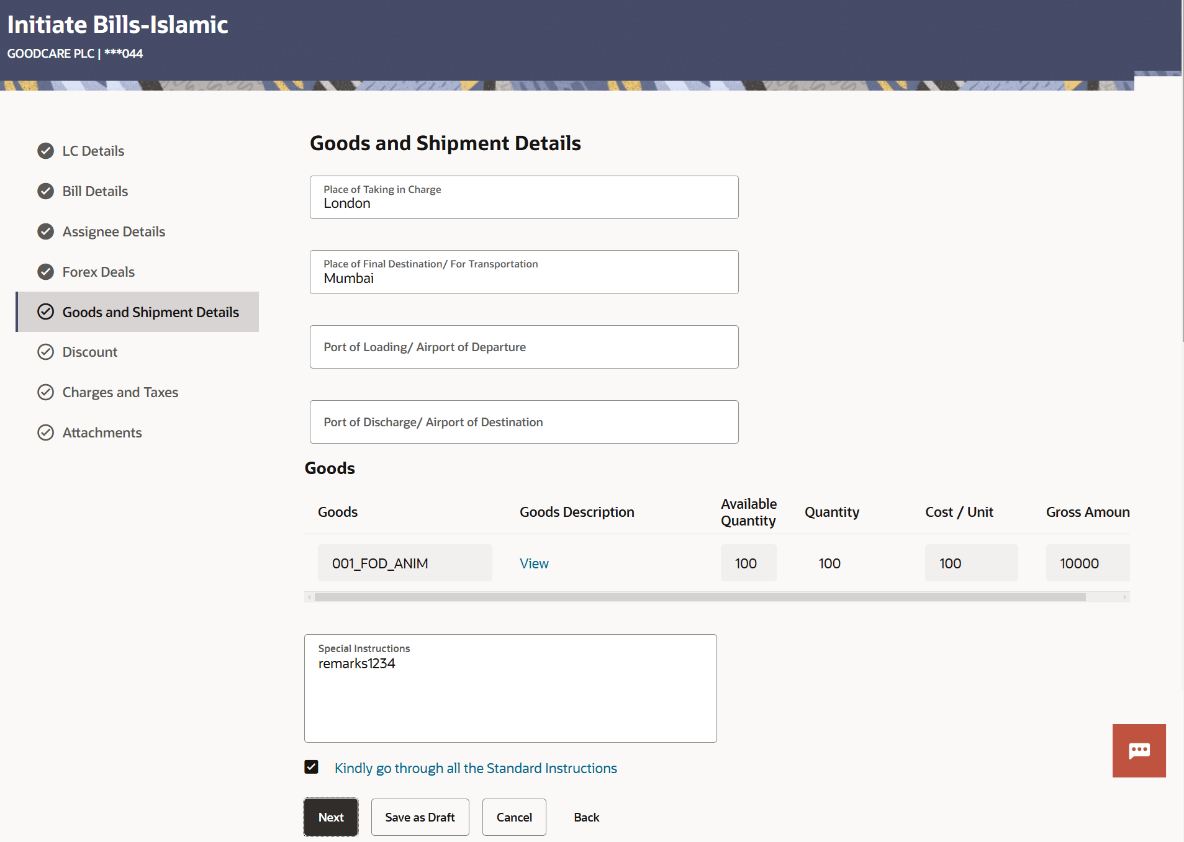The width and height of the screenshot is (1184, 842).
Task: Open Forex Deals step
Action: click(x=98, y=272)
